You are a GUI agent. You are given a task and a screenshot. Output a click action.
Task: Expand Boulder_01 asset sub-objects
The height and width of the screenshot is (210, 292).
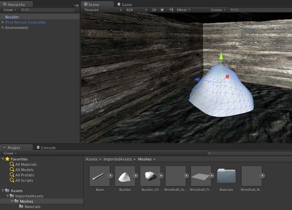click(x=161, y=176)
